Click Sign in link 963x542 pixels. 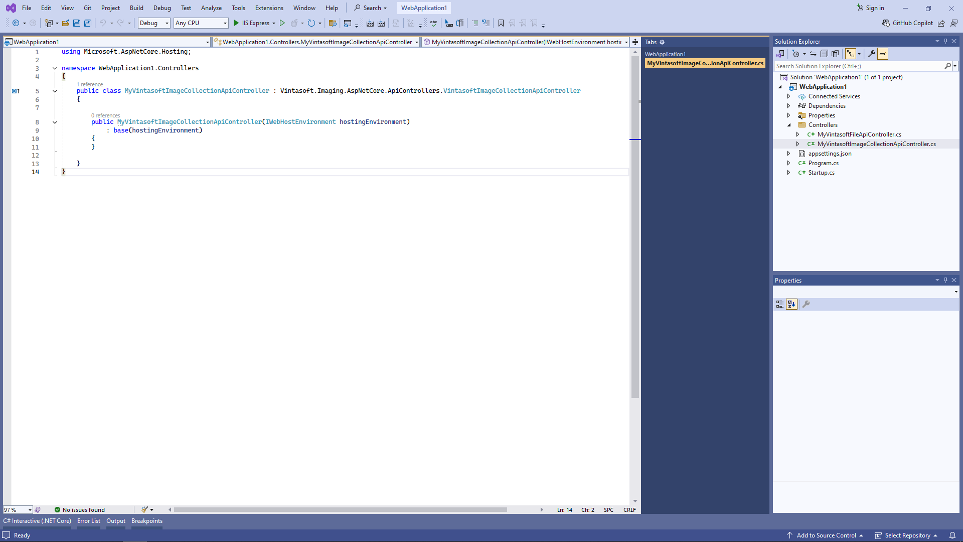tap(874, 8)
